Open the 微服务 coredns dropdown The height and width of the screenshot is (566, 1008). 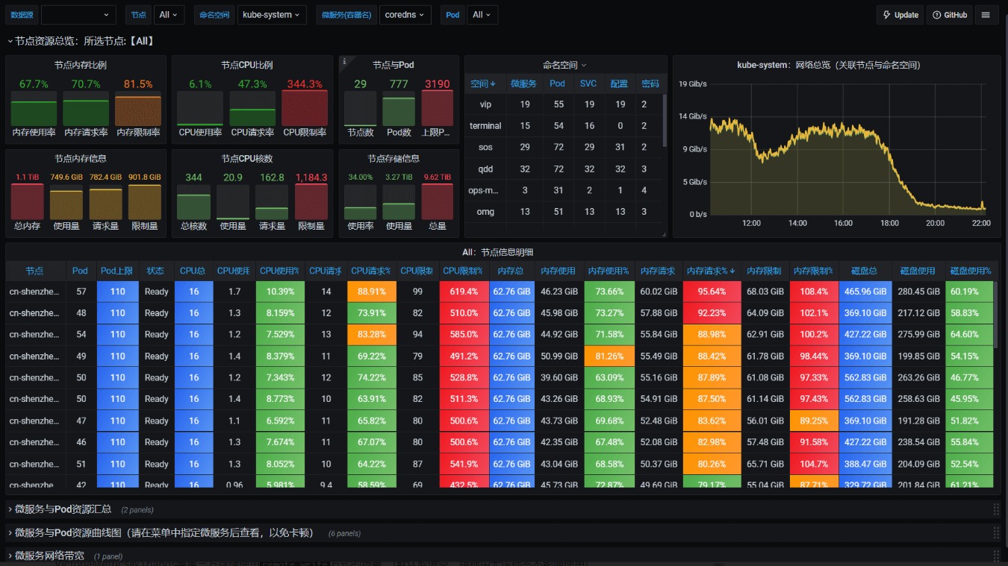[x=405, y=15]
